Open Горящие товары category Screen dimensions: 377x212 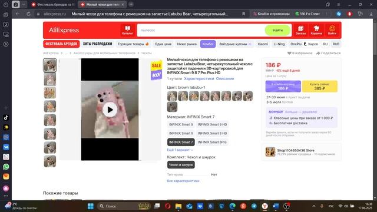[x=133, y=44]
